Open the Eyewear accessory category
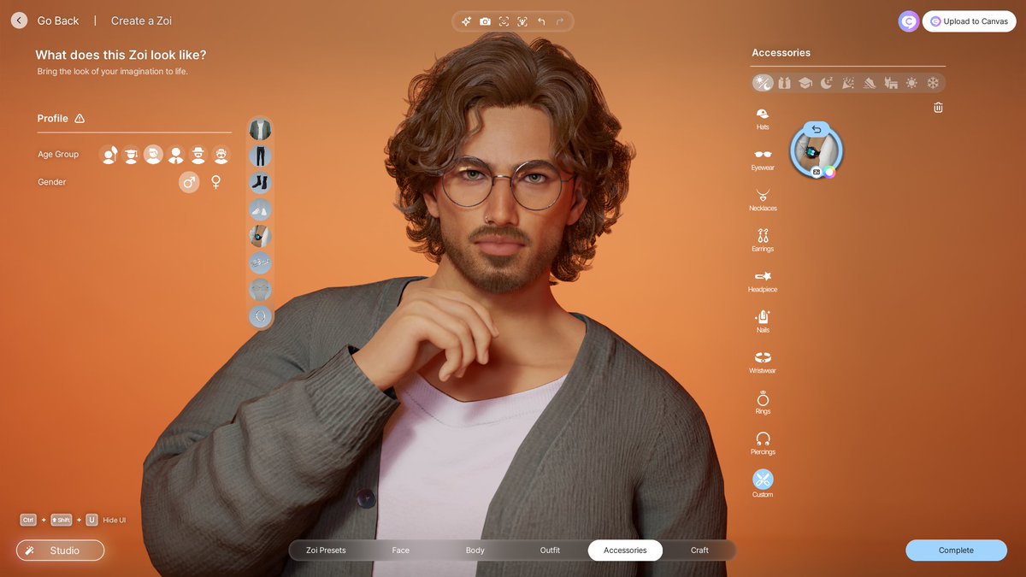The height and width of the screenshot is (577, 1026). pyautogui.click(x=763, y=160)
